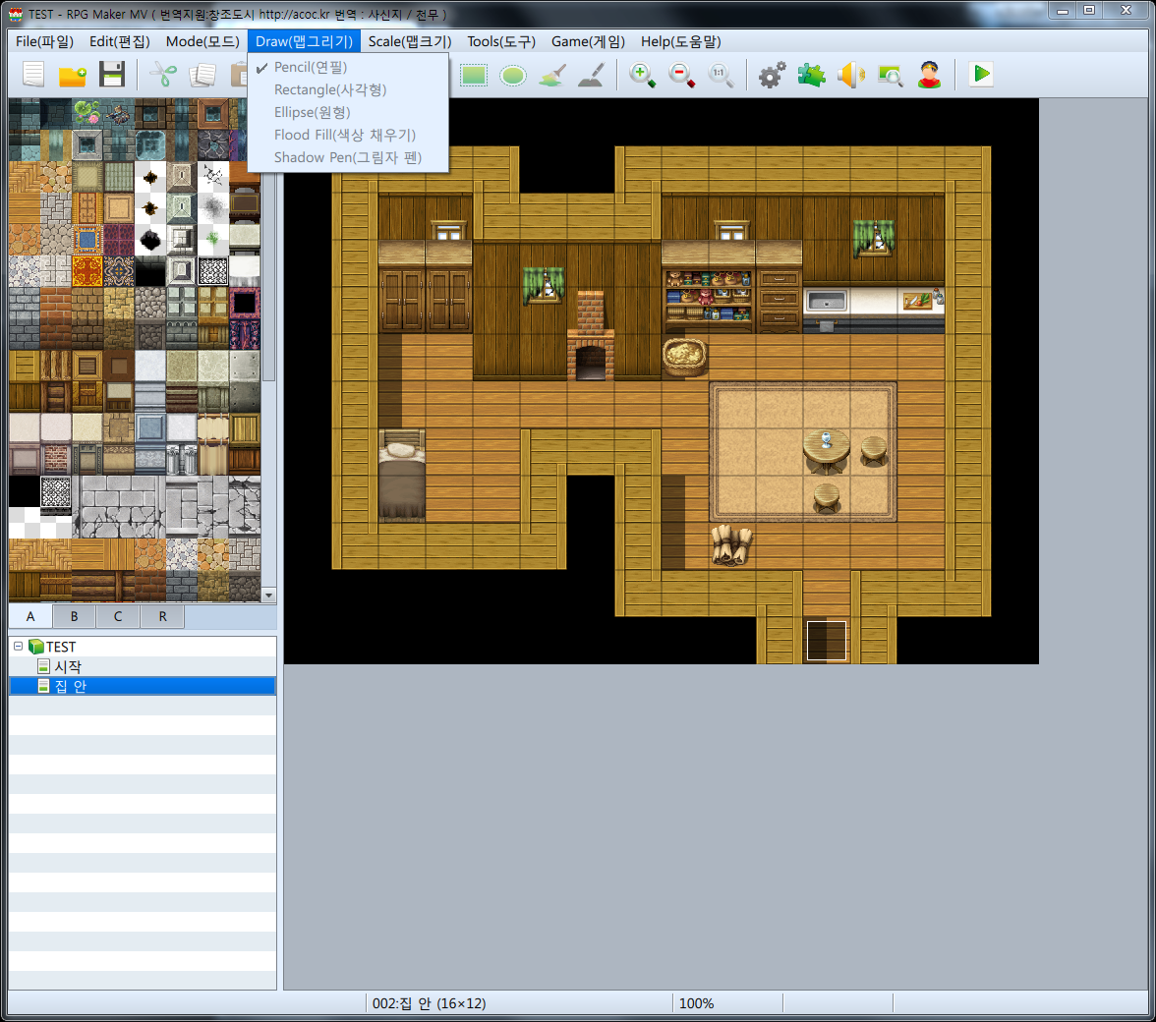This screenshot has width=1156, height=1022.
Task: Choose Ellipse(원형) from Draw menu
Action: click(x=348, y=112)
